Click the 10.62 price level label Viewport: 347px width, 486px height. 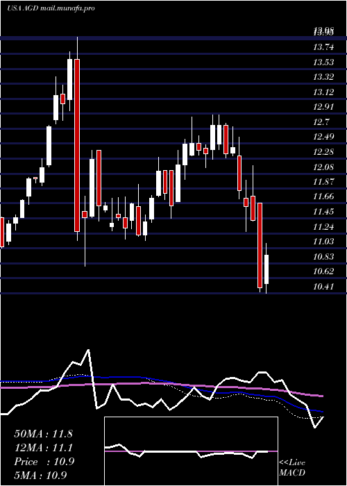click(x=324, y=272)
